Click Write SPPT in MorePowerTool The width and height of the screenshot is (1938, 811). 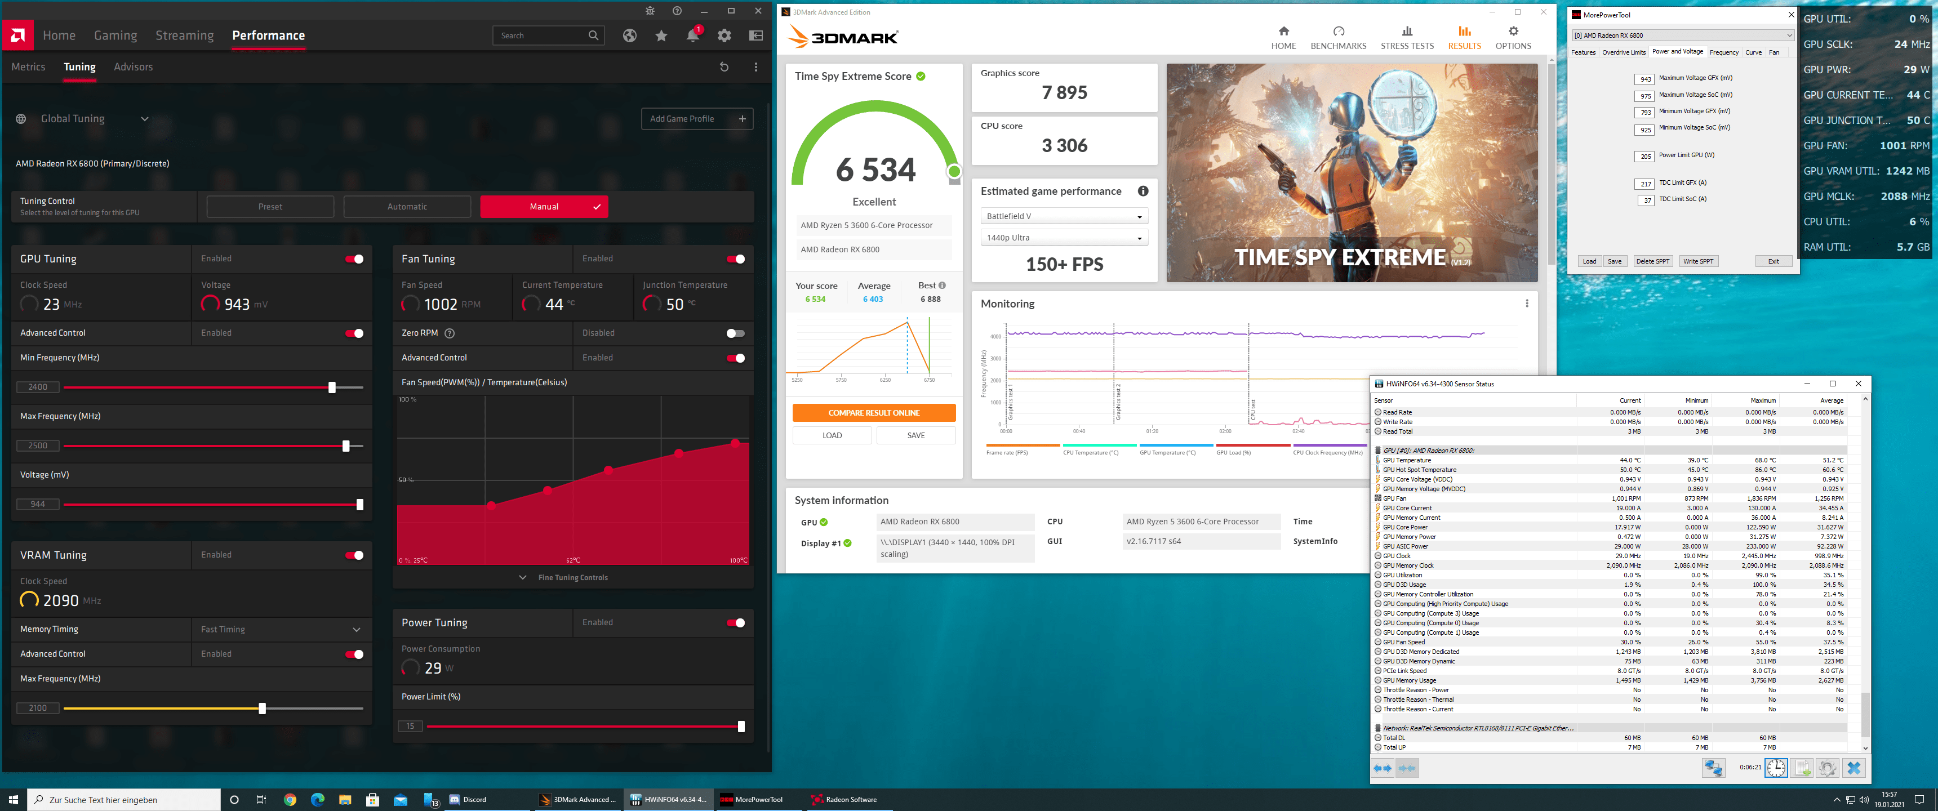click(1698, 261)
